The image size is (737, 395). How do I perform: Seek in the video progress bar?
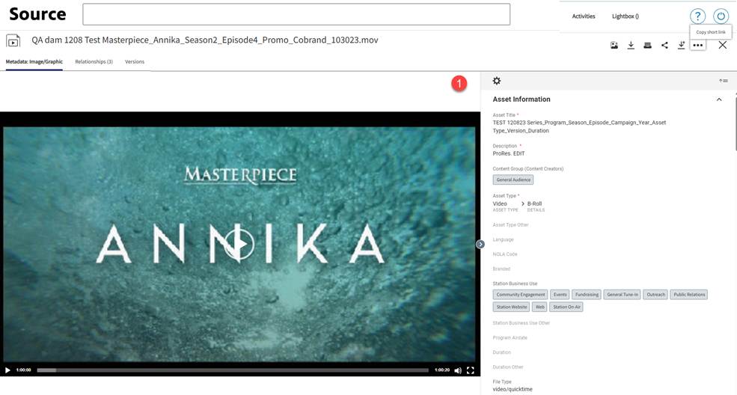(233, 370)
